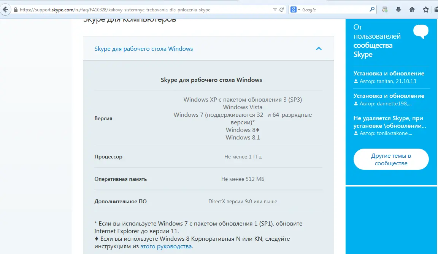Open Google search engine selector
Viewport: 438px width, 254px height.
coord(295,10)
